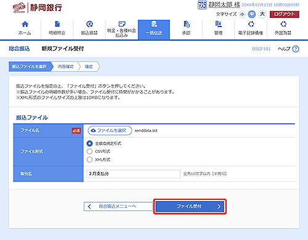The image size is (308, 240).
Task: Open the 税金・各種料金払込み icon
Action: click(122, 24)
